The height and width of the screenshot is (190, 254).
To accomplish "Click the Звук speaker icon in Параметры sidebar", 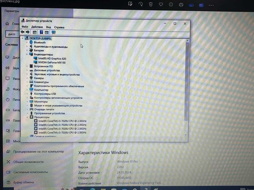I will 7,68.
